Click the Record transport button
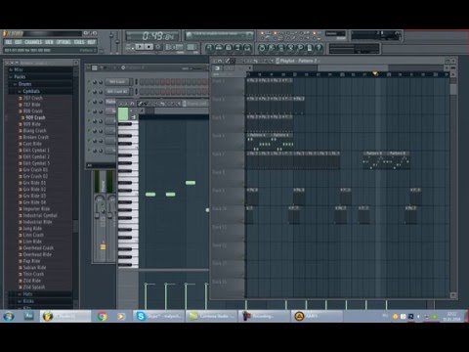This screenshot has width=469, height=352. point(158,47)
